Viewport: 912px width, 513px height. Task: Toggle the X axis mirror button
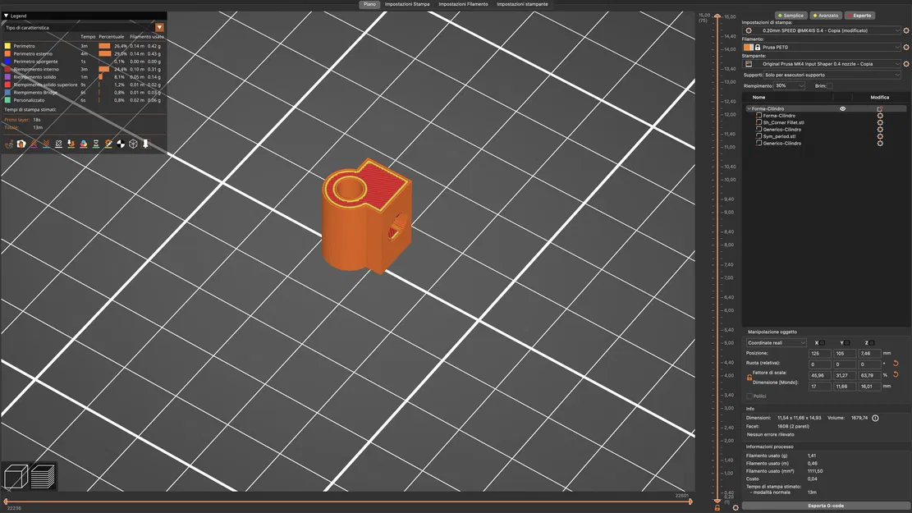[822, 342]
